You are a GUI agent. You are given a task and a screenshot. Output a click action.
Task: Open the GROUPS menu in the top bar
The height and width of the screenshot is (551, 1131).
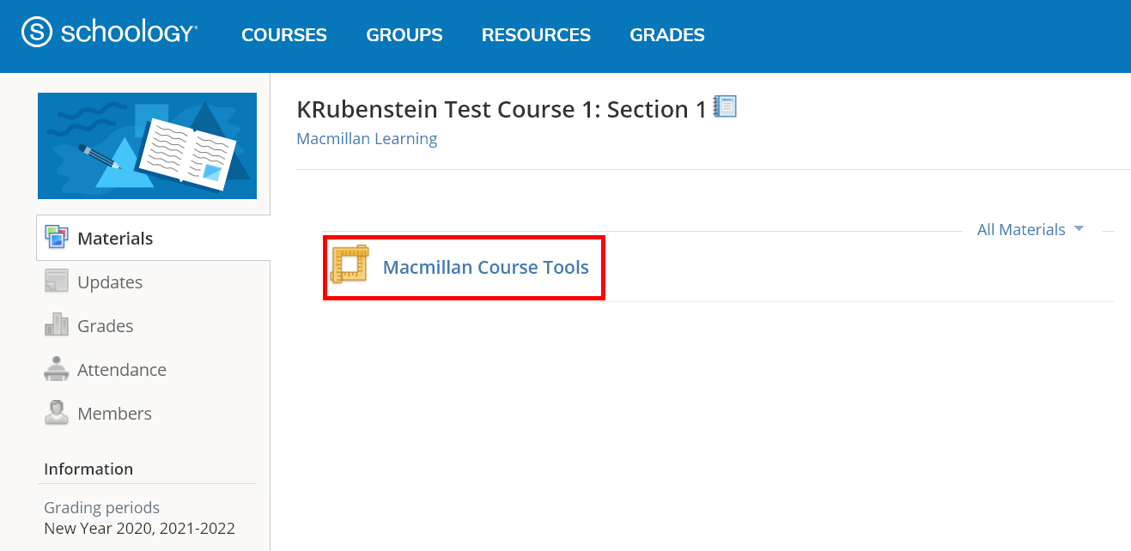(404, 34)
